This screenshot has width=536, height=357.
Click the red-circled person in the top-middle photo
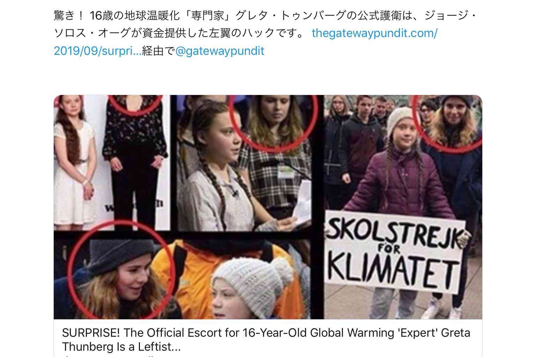coord(273,120)
